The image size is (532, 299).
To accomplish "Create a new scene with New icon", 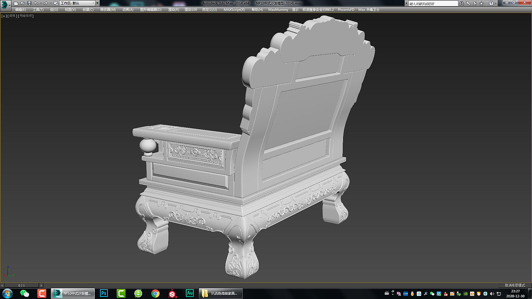I will pos(16,3).
